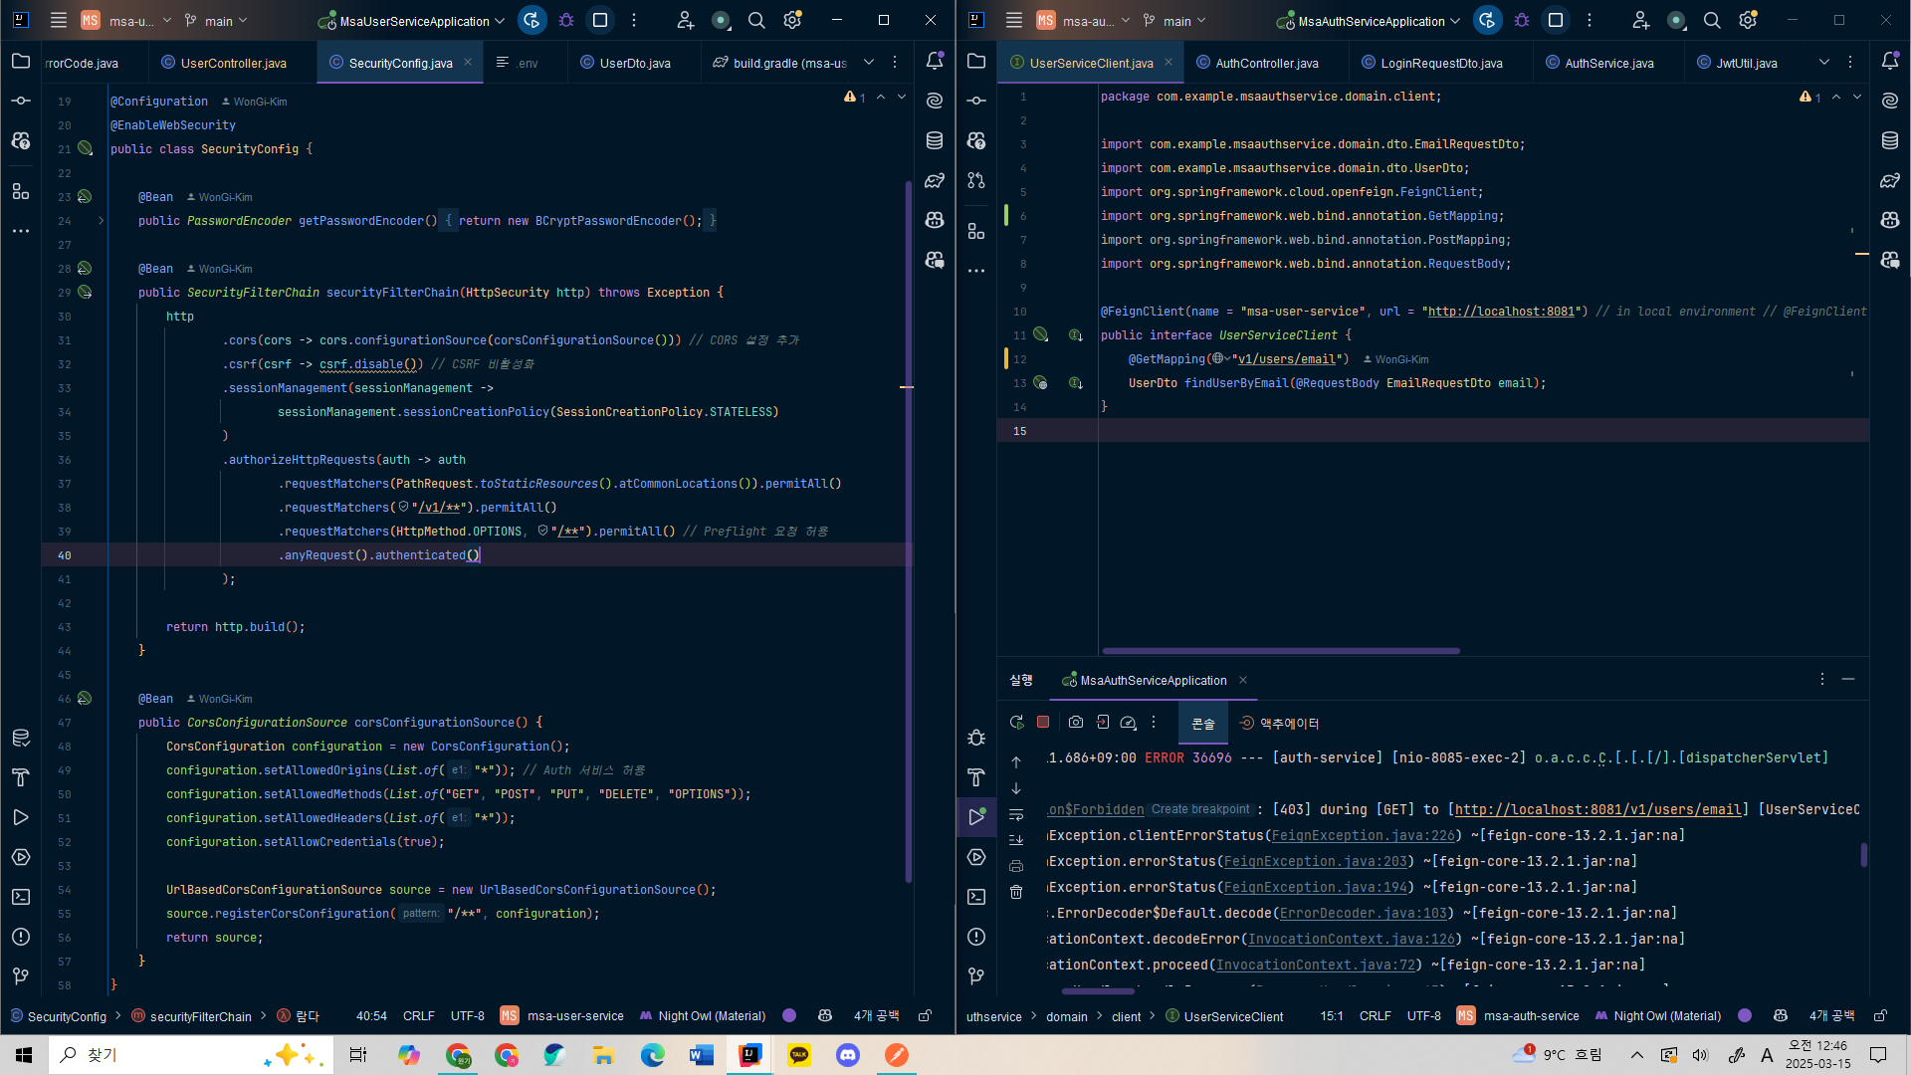Switch to the UserController.java tab
This screenshot has width=1911, height=1075.
[233, 63]
